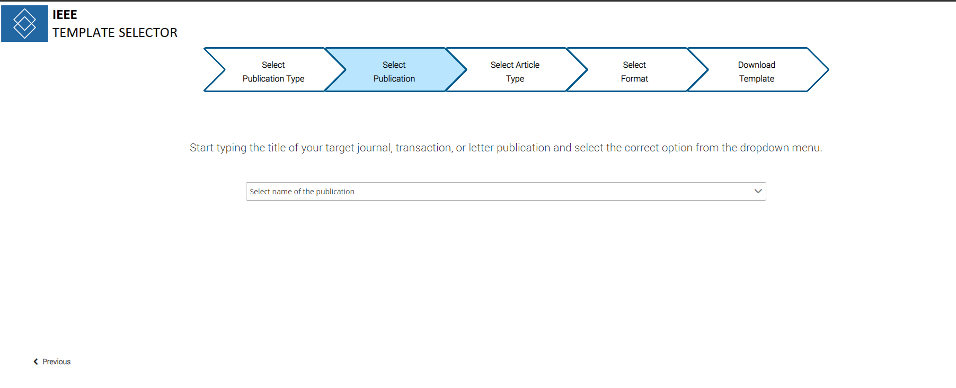Click the Previous link
The height and width of the screenshot is (388, 956).
click(52, 362)
